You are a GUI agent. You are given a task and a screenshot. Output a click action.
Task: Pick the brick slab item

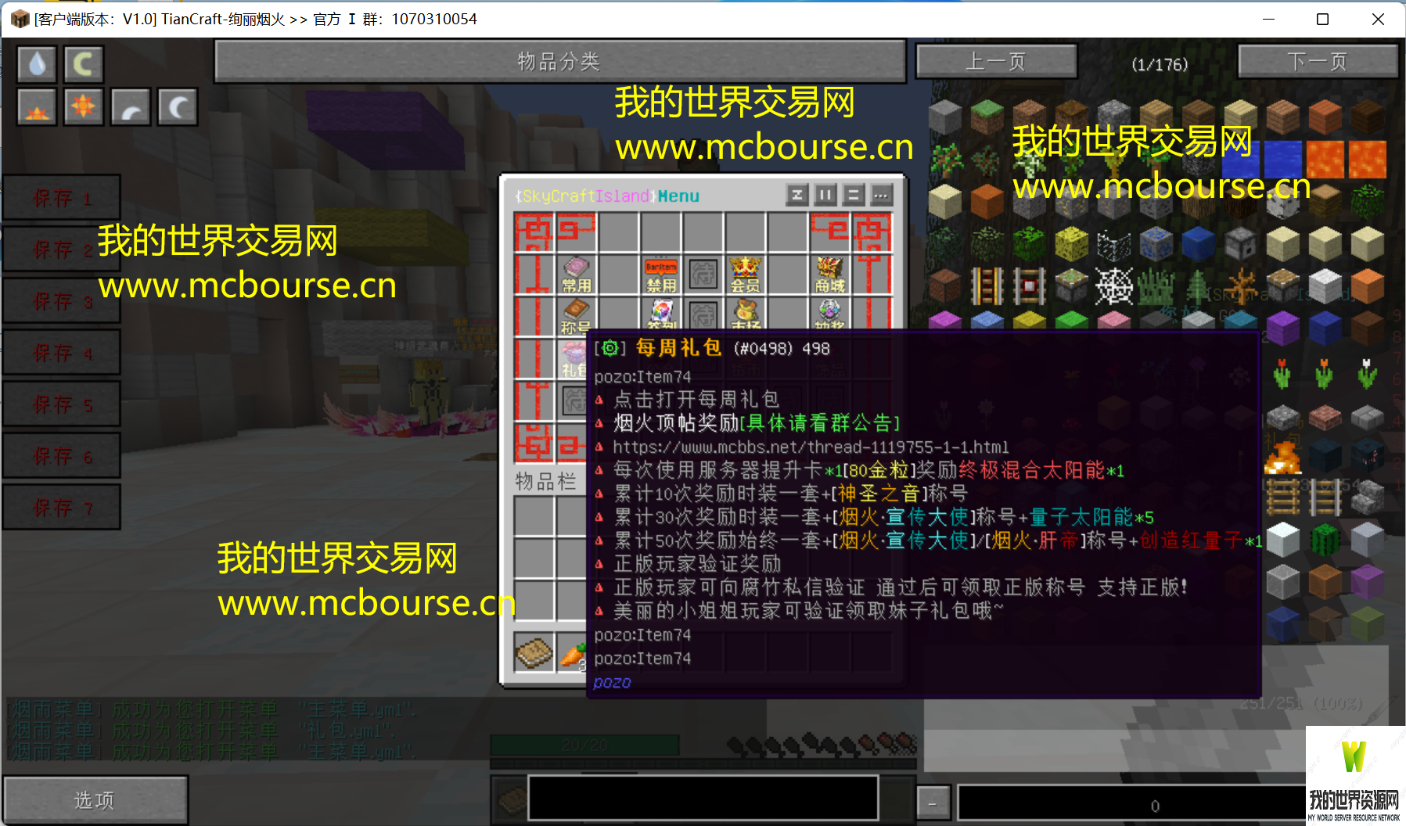tap(1325, 416)
